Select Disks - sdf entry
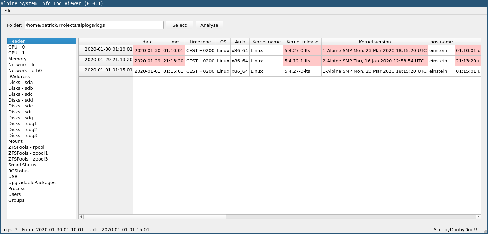488x234 pixels. click(x=42, y=112)
